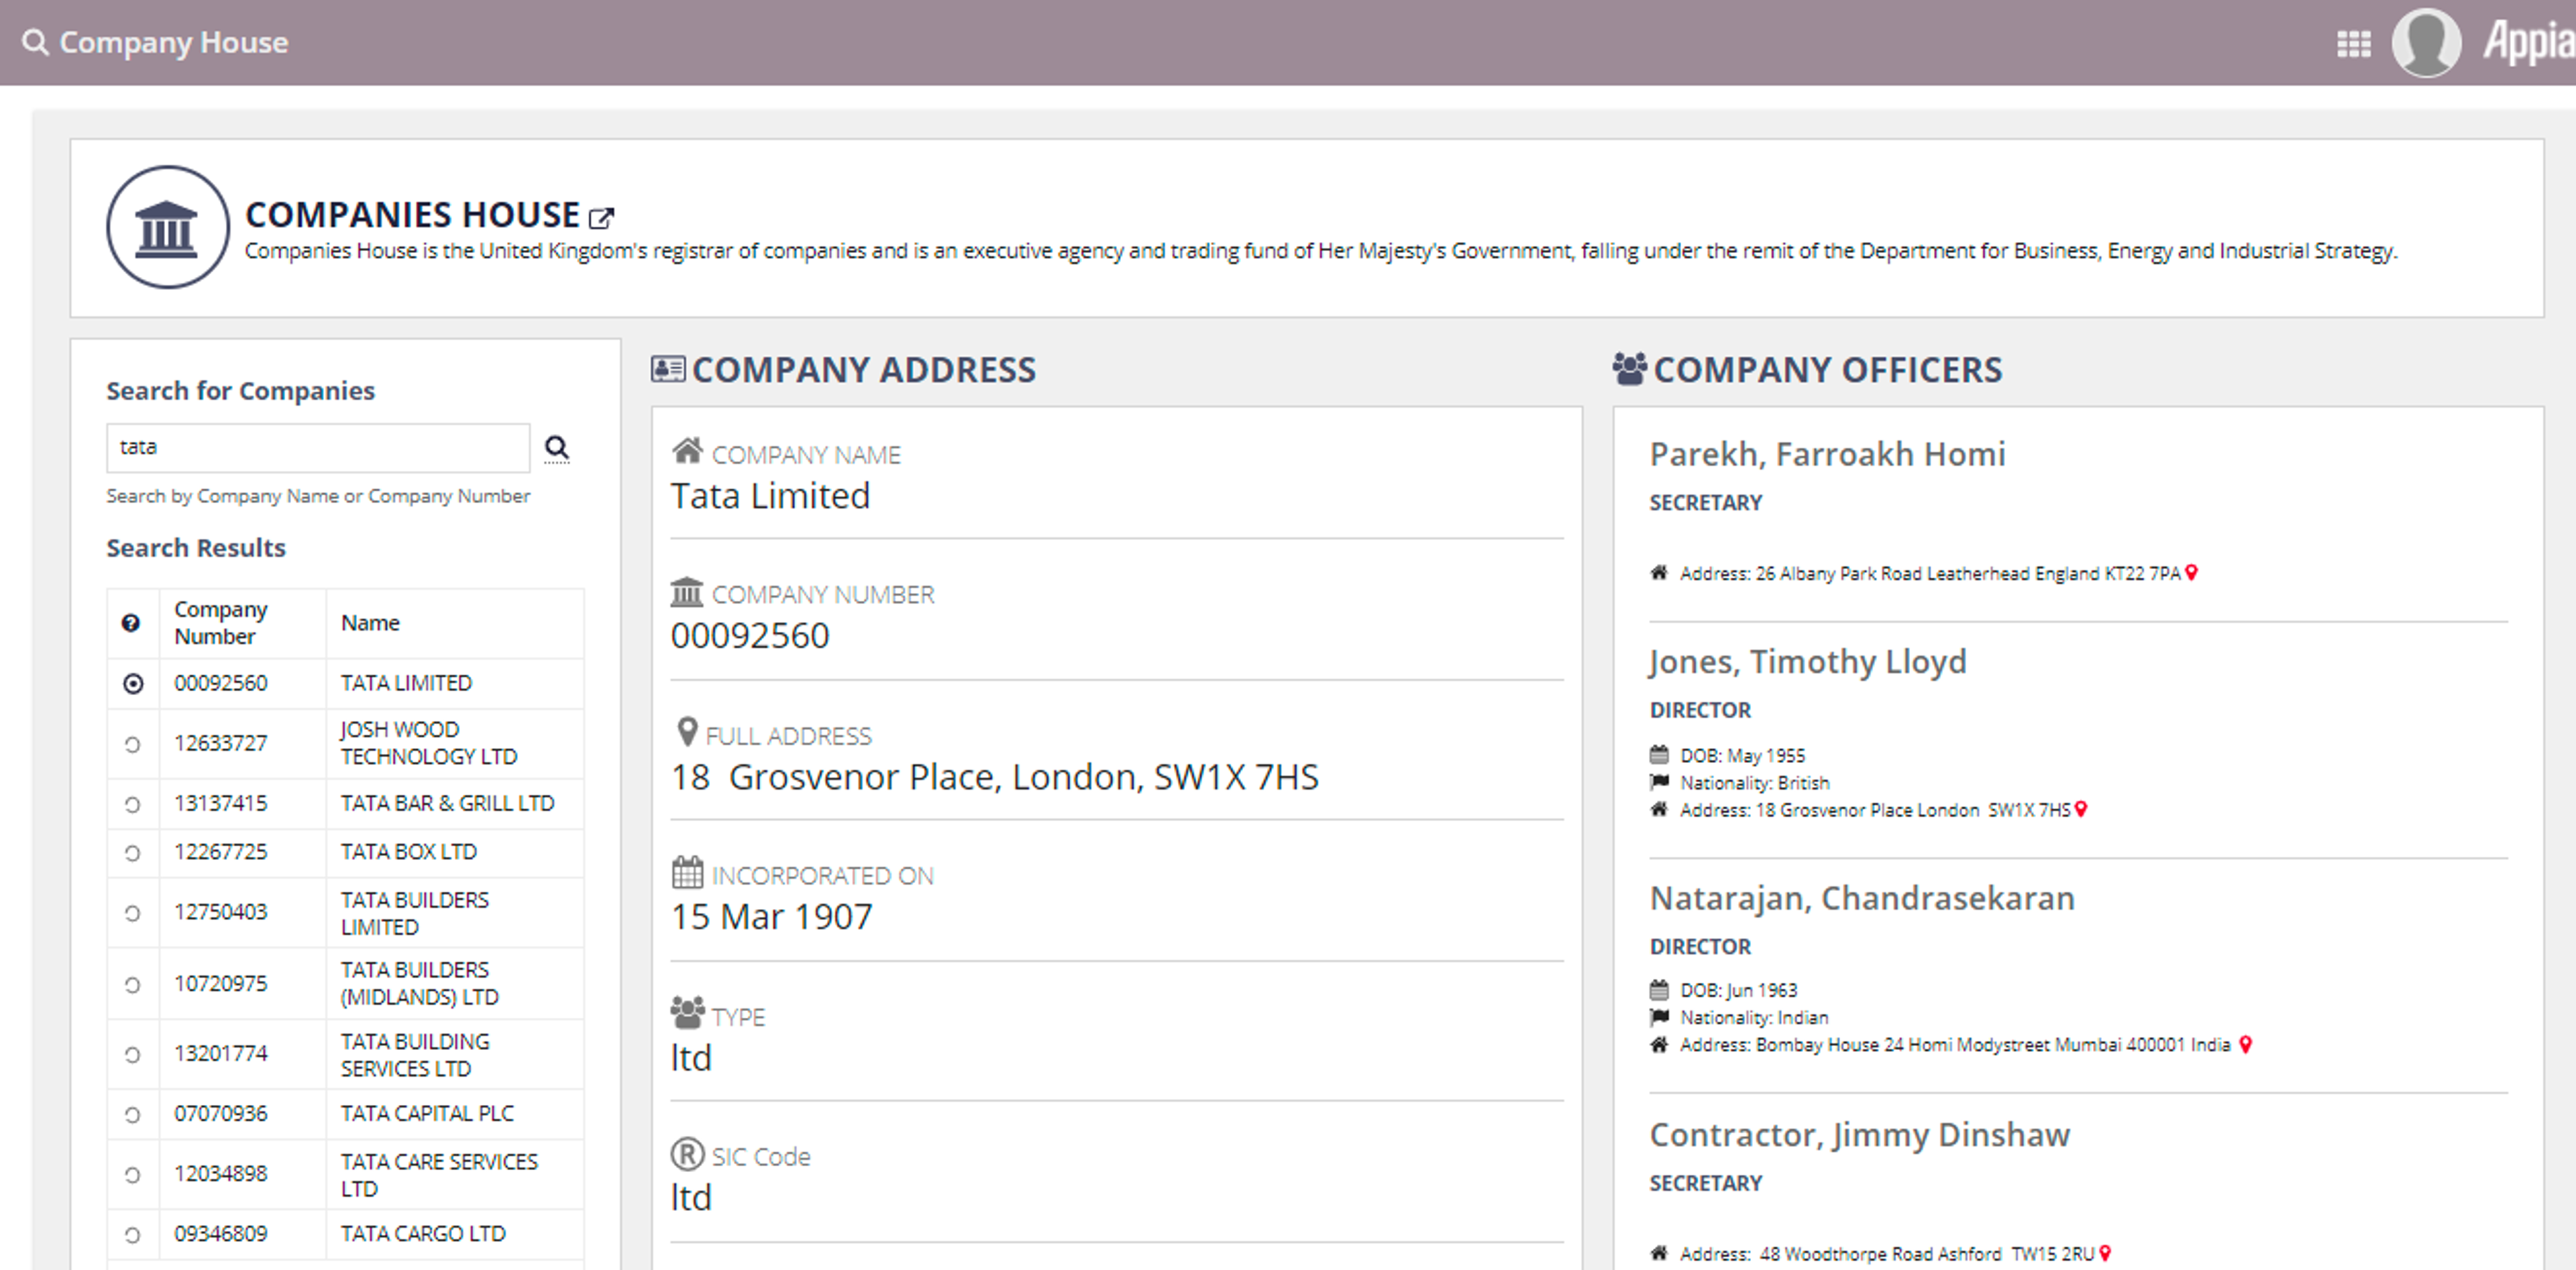The width and height of the screenshot is (2576, 1270).
Task: Click the bank icon beside Company Number
Action: pos(687,591)
